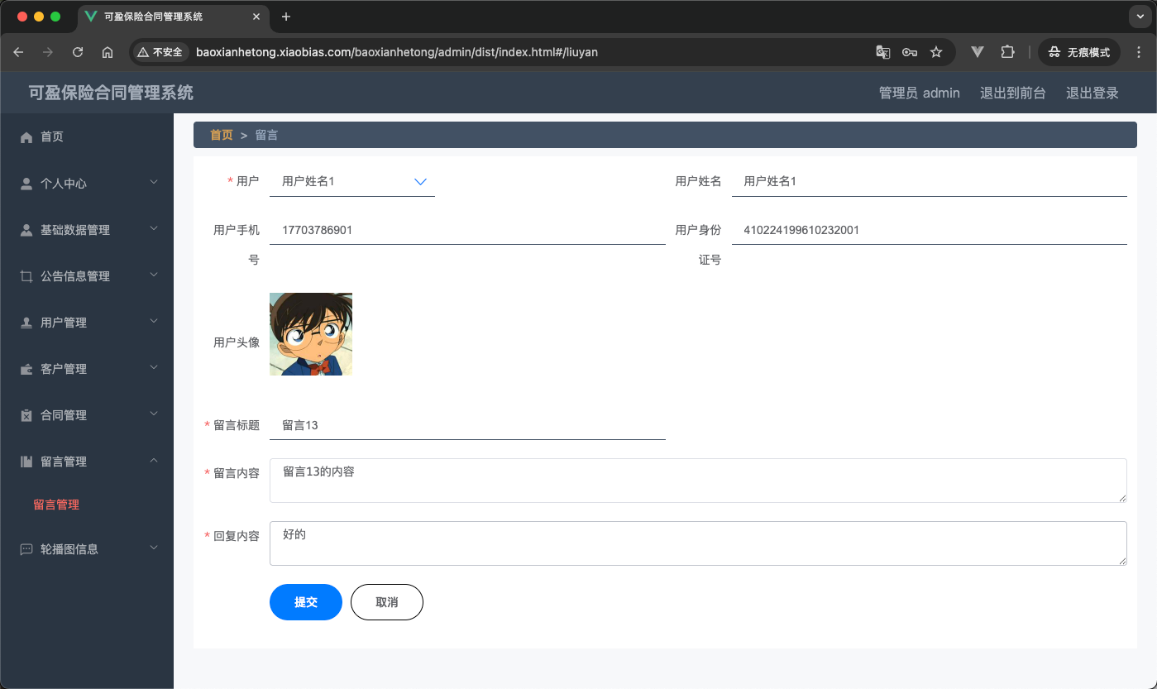Click into the 回复内容 textarea containing 好的
Image resolution: width=1157 pixels, height=689 pixels.
pyautogui.click(x=698, y=543)
